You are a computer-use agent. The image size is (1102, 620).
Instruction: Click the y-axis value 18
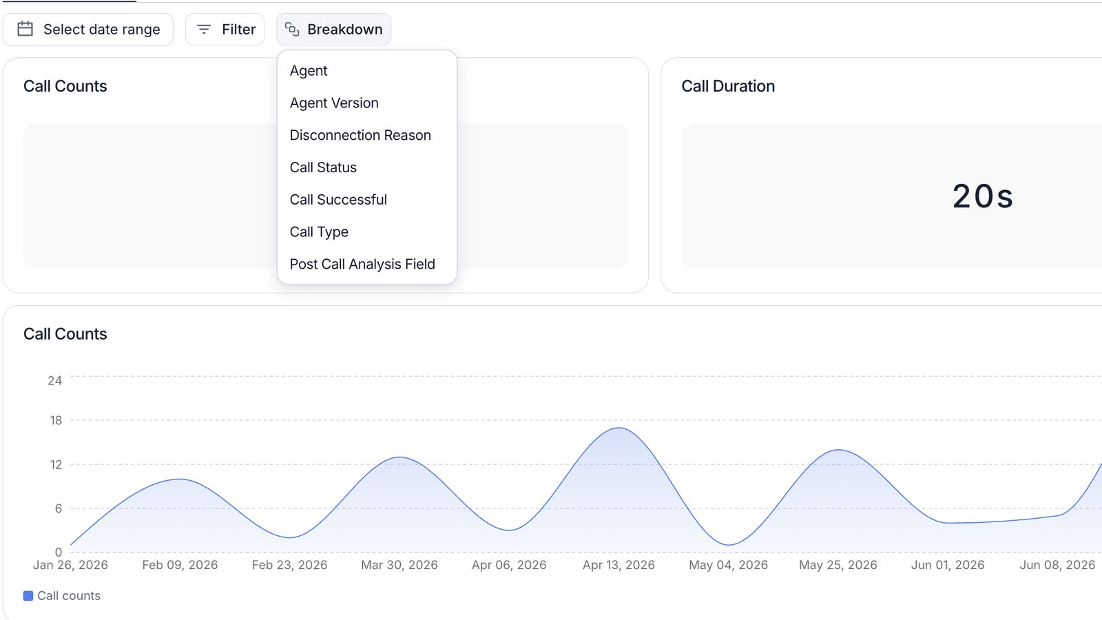tap(55, 420)
